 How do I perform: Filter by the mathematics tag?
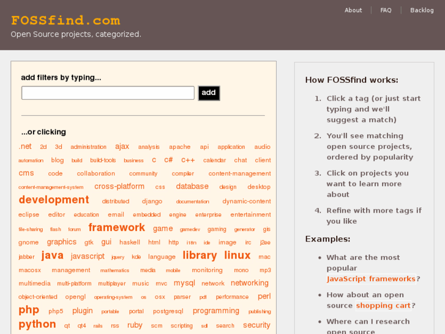[x=114, y=271]
